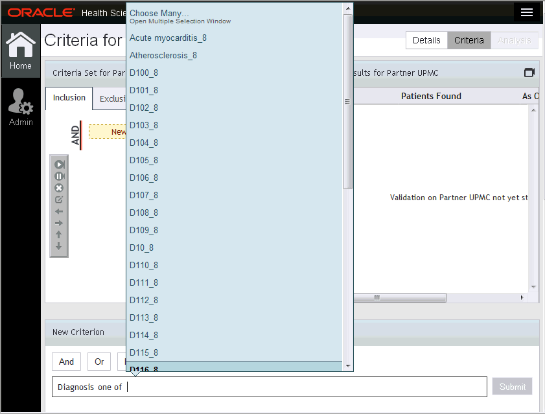Open the hamburger menu
Viewport: 545px width, 414px height.
(527, 12)
